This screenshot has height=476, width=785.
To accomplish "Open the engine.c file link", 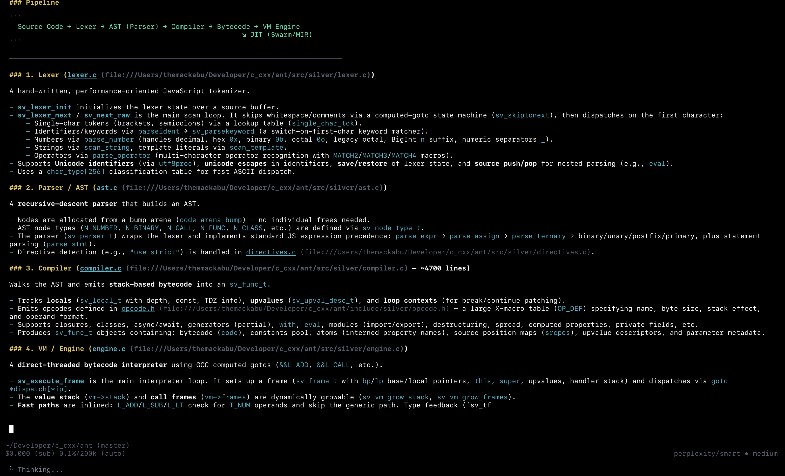I will point(109,349).
